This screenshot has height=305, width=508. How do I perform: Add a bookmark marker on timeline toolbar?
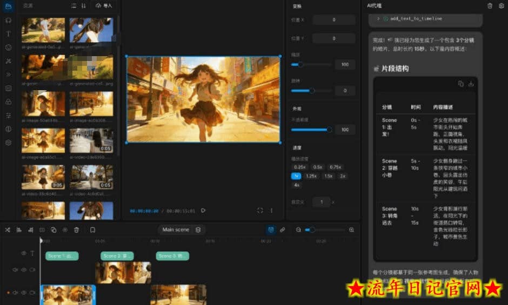point(92,230)
